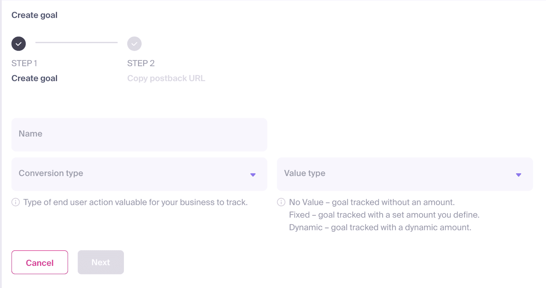Click the info icon under Value type

tap(281, 202)
